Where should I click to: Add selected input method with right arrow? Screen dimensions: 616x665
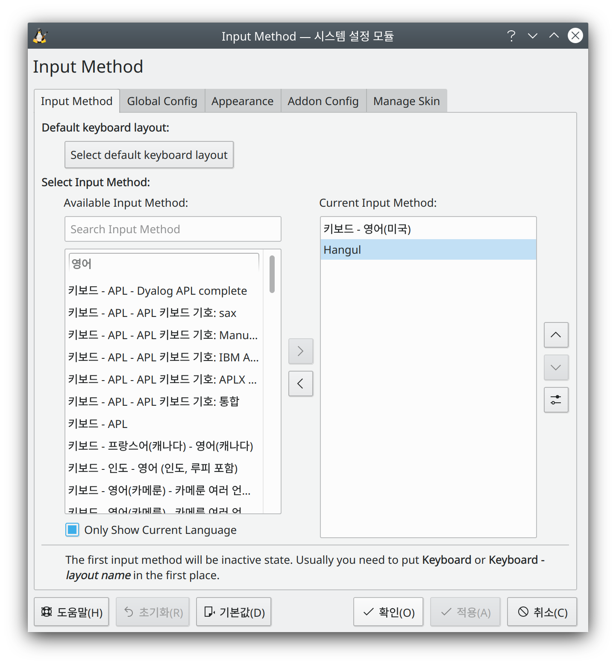(301, 351)
